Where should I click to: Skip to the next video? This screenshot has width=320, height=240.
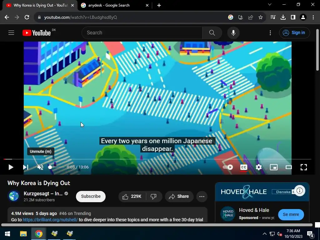click(26, 167)
